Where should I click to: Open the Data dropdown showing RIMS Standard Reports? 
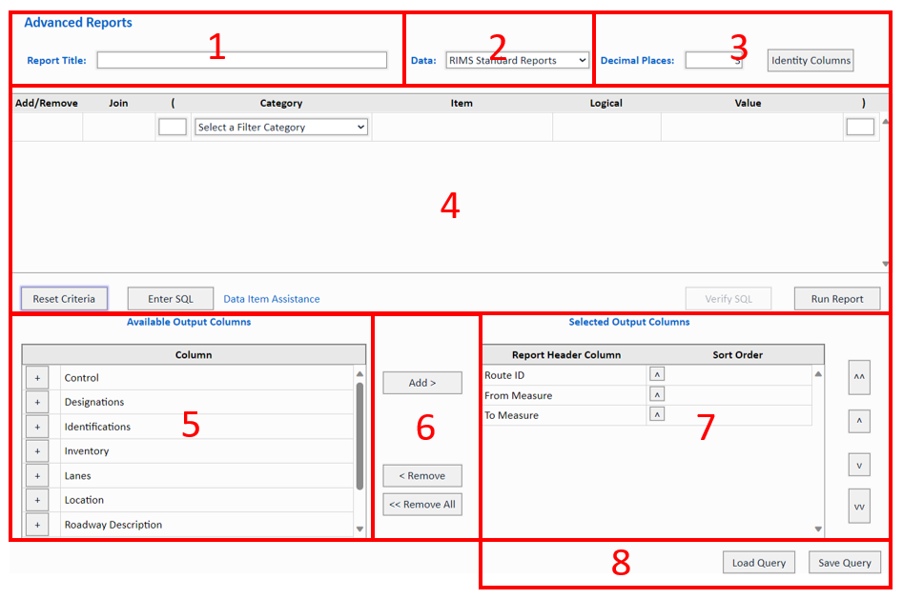(x=517, y=60)
